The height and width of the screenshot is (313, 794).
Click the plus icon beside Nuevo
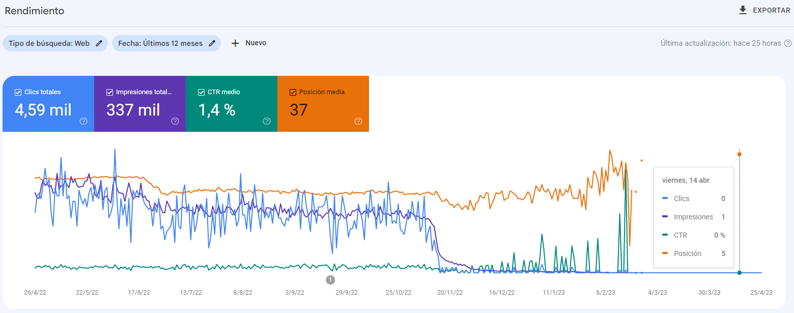(235, 43)
